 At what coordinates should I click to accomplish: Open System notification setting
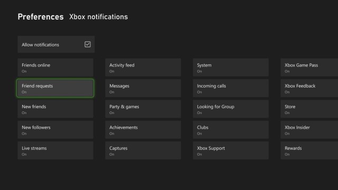click(231, 68)
